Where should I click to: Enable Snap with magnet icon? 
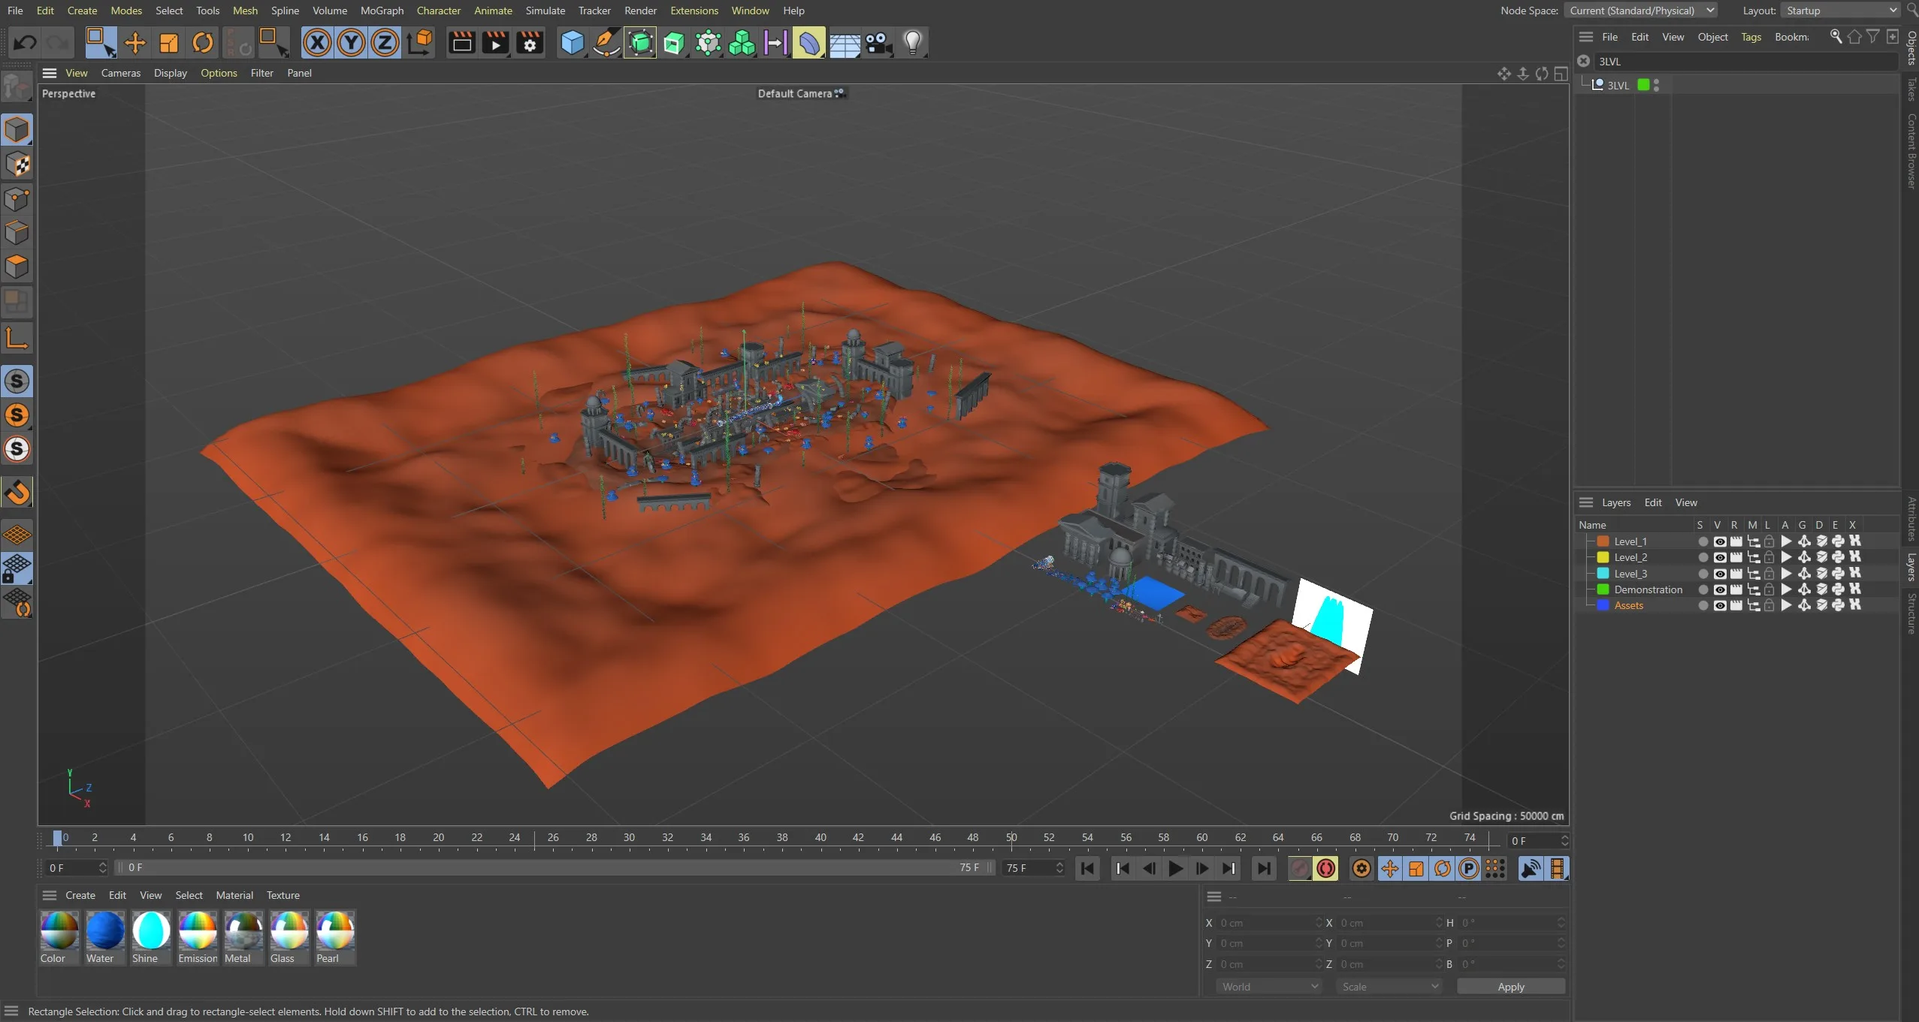17,493
